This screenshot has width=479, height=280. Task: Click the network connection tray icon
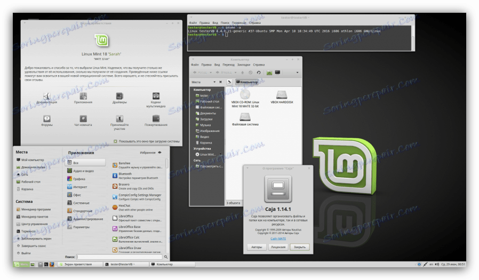point(425,264)
